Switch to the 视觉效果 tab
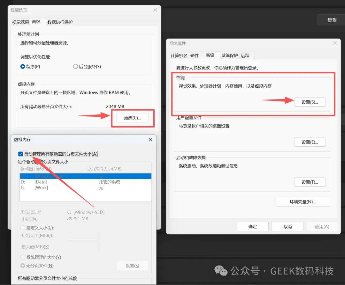This screenshot has height=285, width=345. pyautogui.click(x=20, y=22)
